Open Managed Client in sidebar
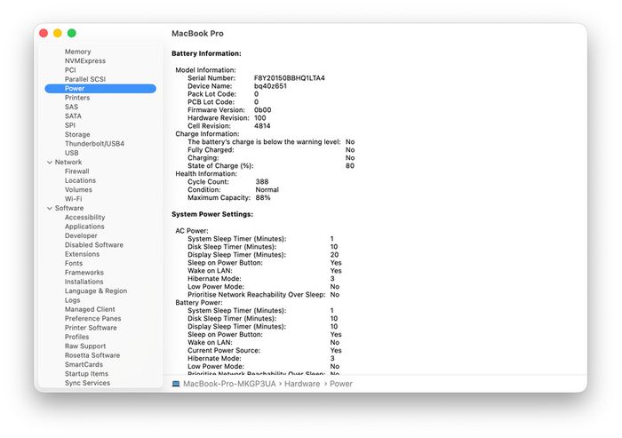This screenshot has width=622, height=438. pyautogui.click(x=90, y=309)
